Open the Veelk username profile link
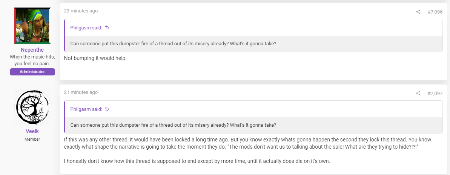Viewport: 450px width, 175px height. point(32,131)
